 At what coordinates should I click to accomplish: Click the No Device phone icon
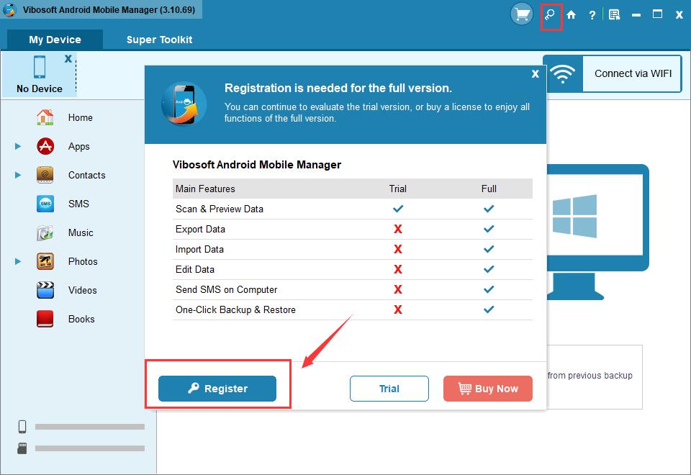39,67
